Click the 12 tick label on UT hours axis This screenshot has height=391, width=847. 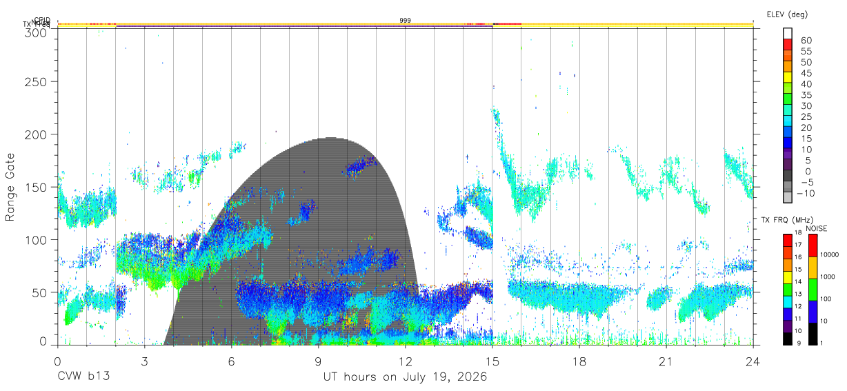[x=405, y=361]
